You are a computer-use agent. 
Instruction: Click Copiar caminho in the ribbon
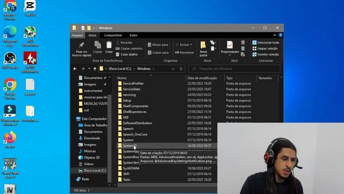(129, 48)
